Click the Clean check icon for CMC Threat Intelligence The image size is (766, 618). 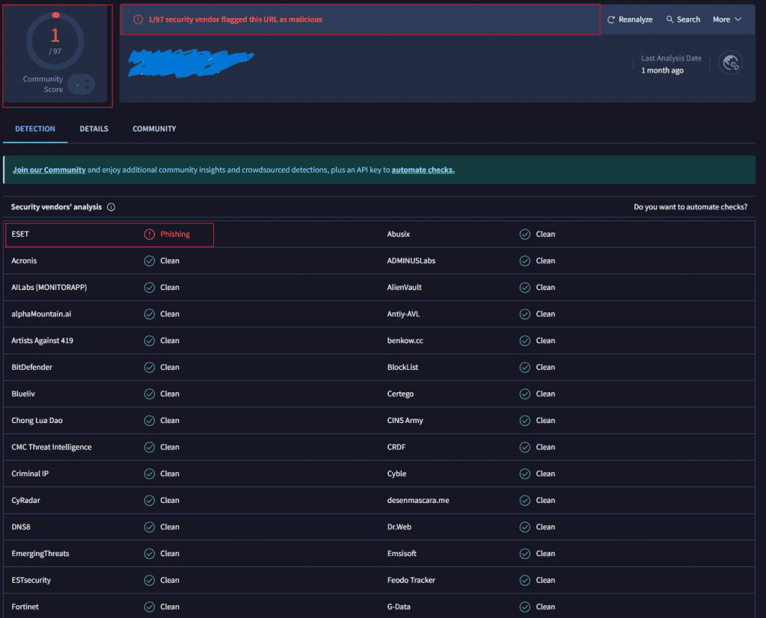point(150,447)
